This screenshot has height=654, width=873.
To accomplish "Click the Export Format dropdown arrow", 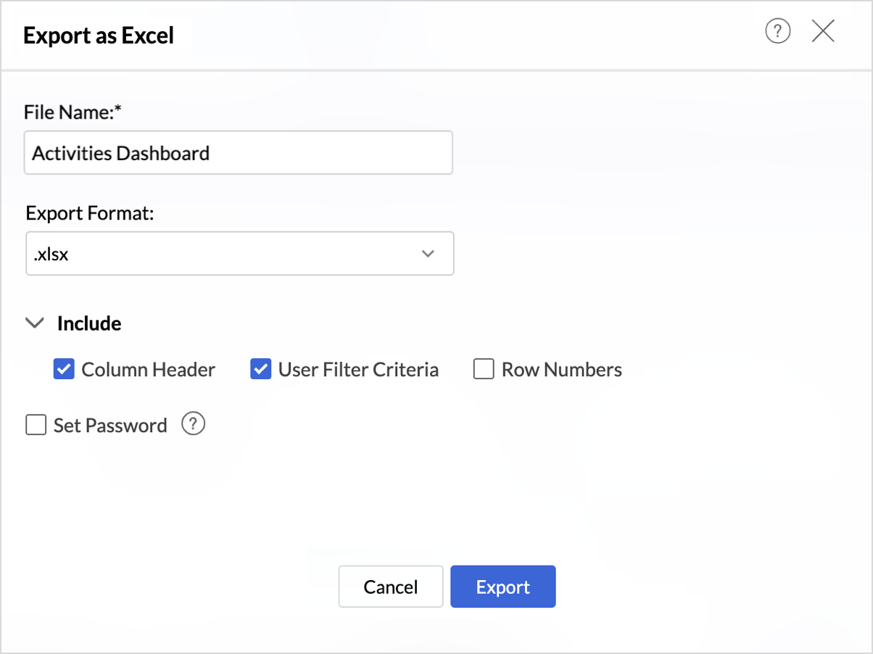I will (x=428, y=254).
